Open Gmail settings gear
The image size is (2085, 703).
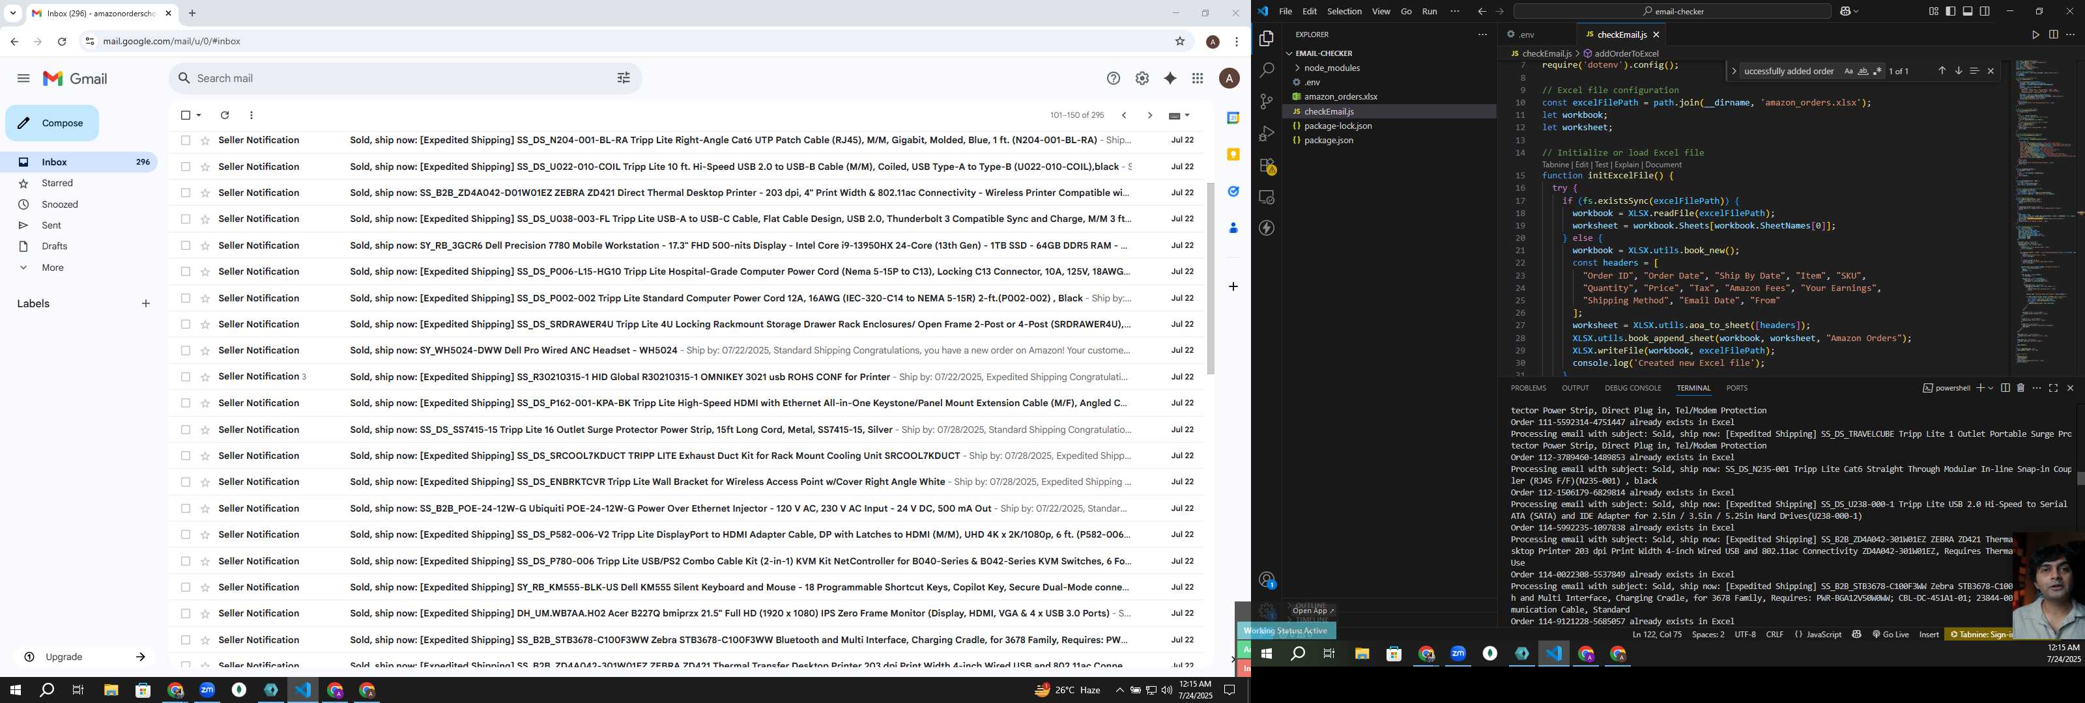click(x=1142, y=79)
